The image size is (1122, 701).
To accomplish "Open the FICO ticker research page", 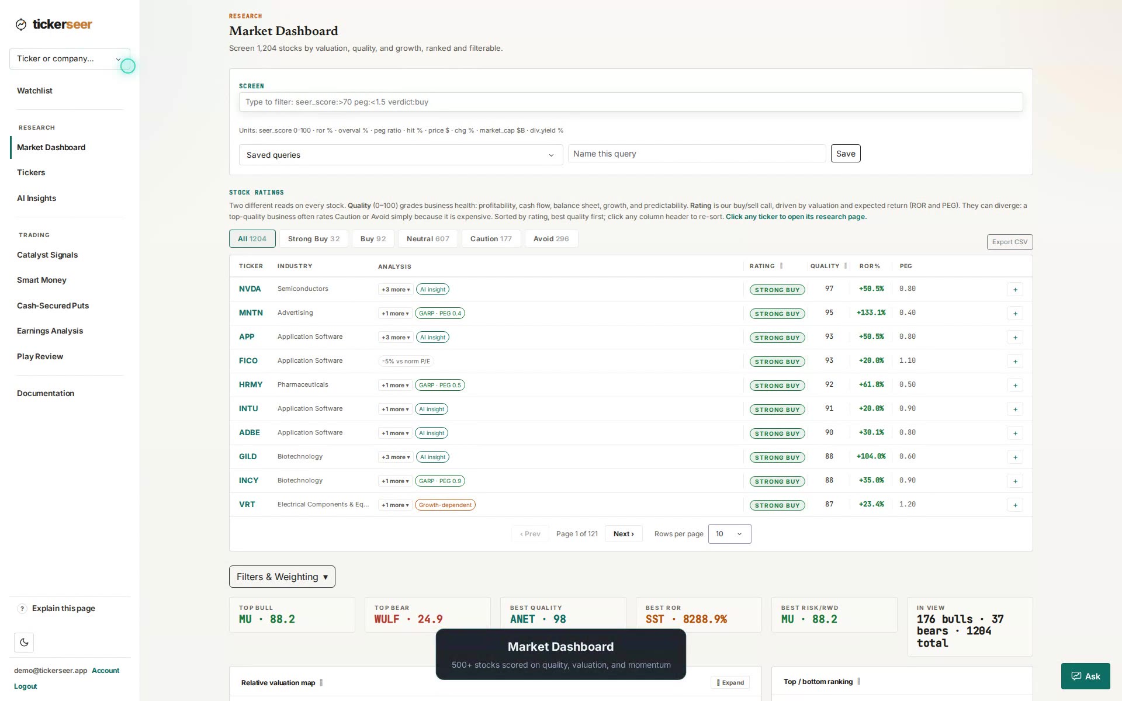I will [x=248, y=361].
